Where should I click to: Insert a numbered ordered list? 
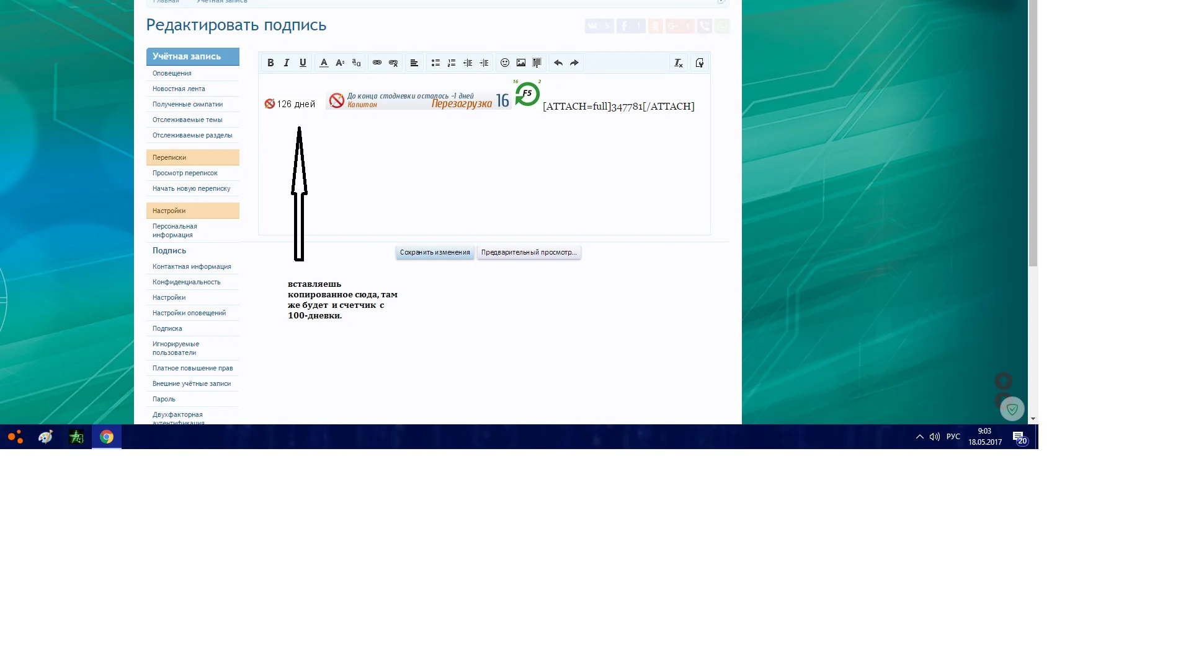tap(452, 63)
